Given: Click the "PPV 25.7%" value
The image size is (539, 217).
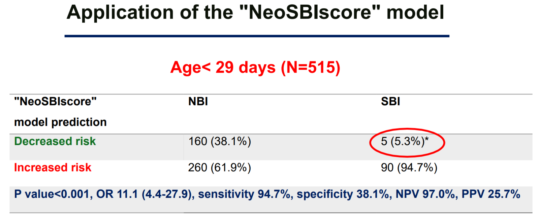Looking at the screenshot, I should point(491,194).
